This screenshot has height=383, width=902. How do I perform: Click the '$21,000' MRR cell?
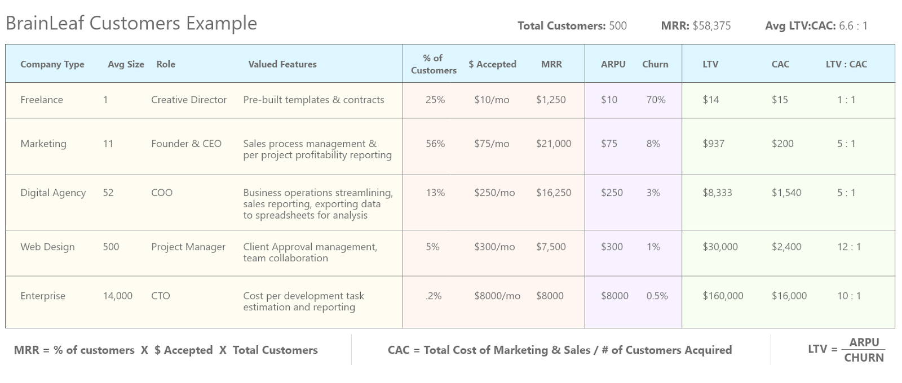(554, 144)
